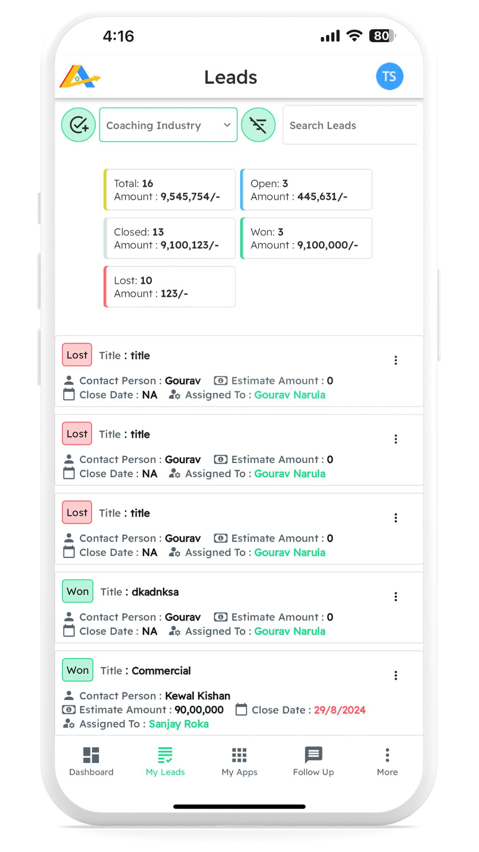
Task: Tap contact person icon on dkadnksa lead
Action: coord(69,617)
